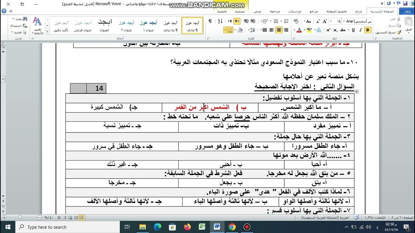Toggle subscript formatting
Image resolution: width=415 pixels, height=233 pixels.
coord(335,30)
